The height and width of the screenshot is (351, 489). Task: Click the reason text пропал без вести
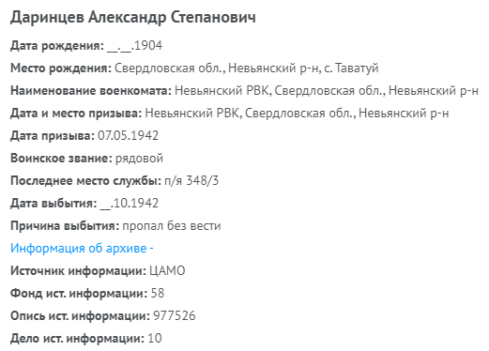click(x=172, y=225)
